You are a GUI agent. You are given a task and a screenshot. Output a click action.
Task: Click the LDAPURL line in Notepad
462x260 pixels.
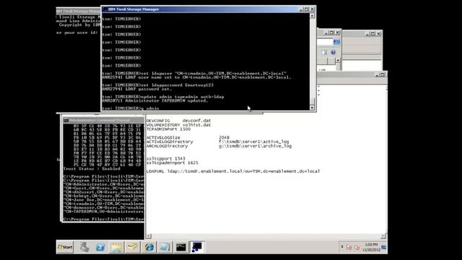(233, 171)
